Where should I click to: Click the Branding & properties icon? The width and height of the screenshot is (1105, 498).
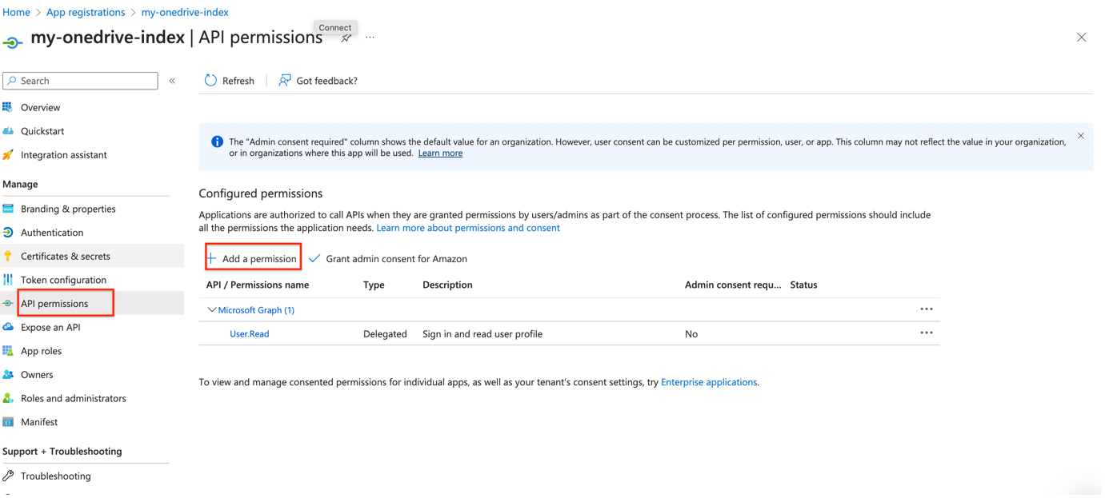click(8, 209)
